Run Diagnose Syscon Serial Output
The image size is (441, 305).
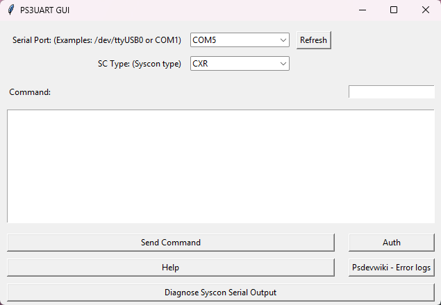[x=220, y=293]
